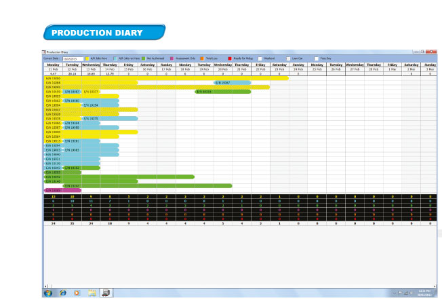
Task: Click the magenta Assessment Only legend swatch
Action: pos(172,58)
